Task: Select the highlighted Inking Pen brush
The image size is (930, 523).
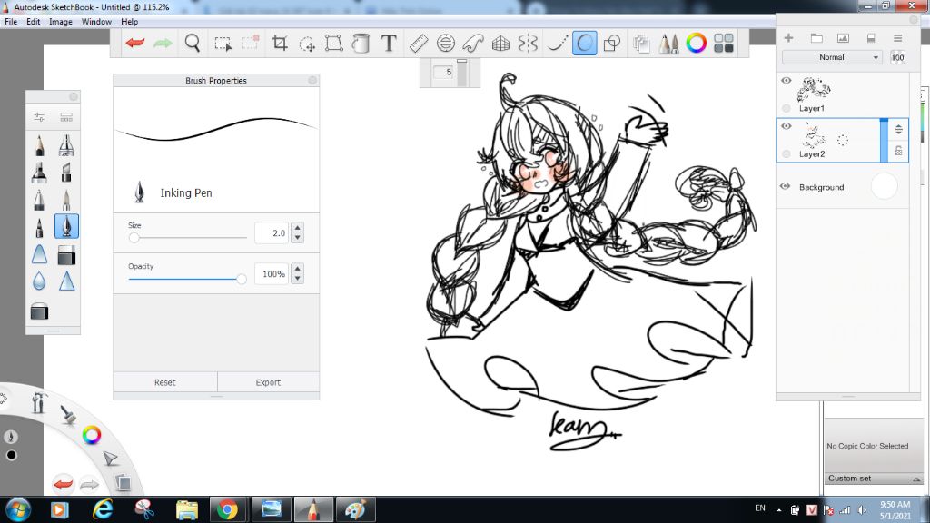Action: (x=66, y=226)
